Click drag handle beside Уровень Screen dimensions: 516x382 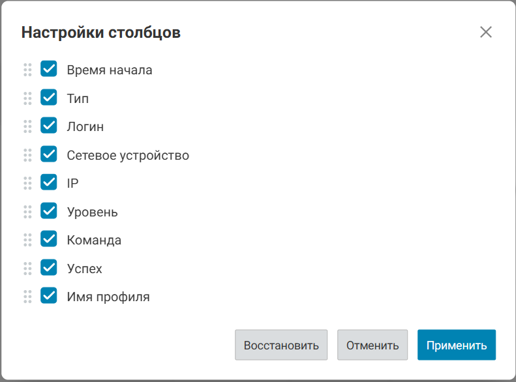pyautogui.click(x=27, y=212)
